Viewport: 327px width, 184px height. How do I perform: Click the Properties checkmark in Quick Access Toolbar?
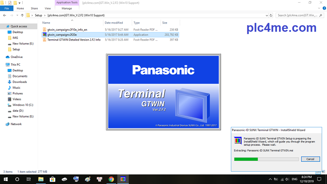click(9, 3)
